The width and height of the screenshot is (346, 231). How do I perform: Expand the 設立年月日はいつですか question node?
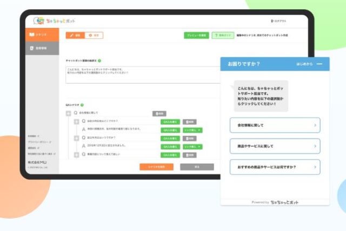pyautogui.click(x=76, y=138)
